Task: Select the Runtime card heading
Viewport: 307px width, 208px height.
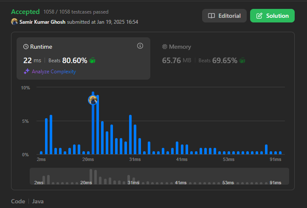Action: pos(41,47)
